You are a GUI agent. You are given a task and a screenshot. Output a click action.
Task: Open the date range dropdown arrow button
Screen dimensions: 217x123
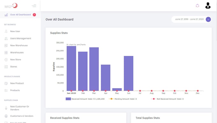pos(208,19)
